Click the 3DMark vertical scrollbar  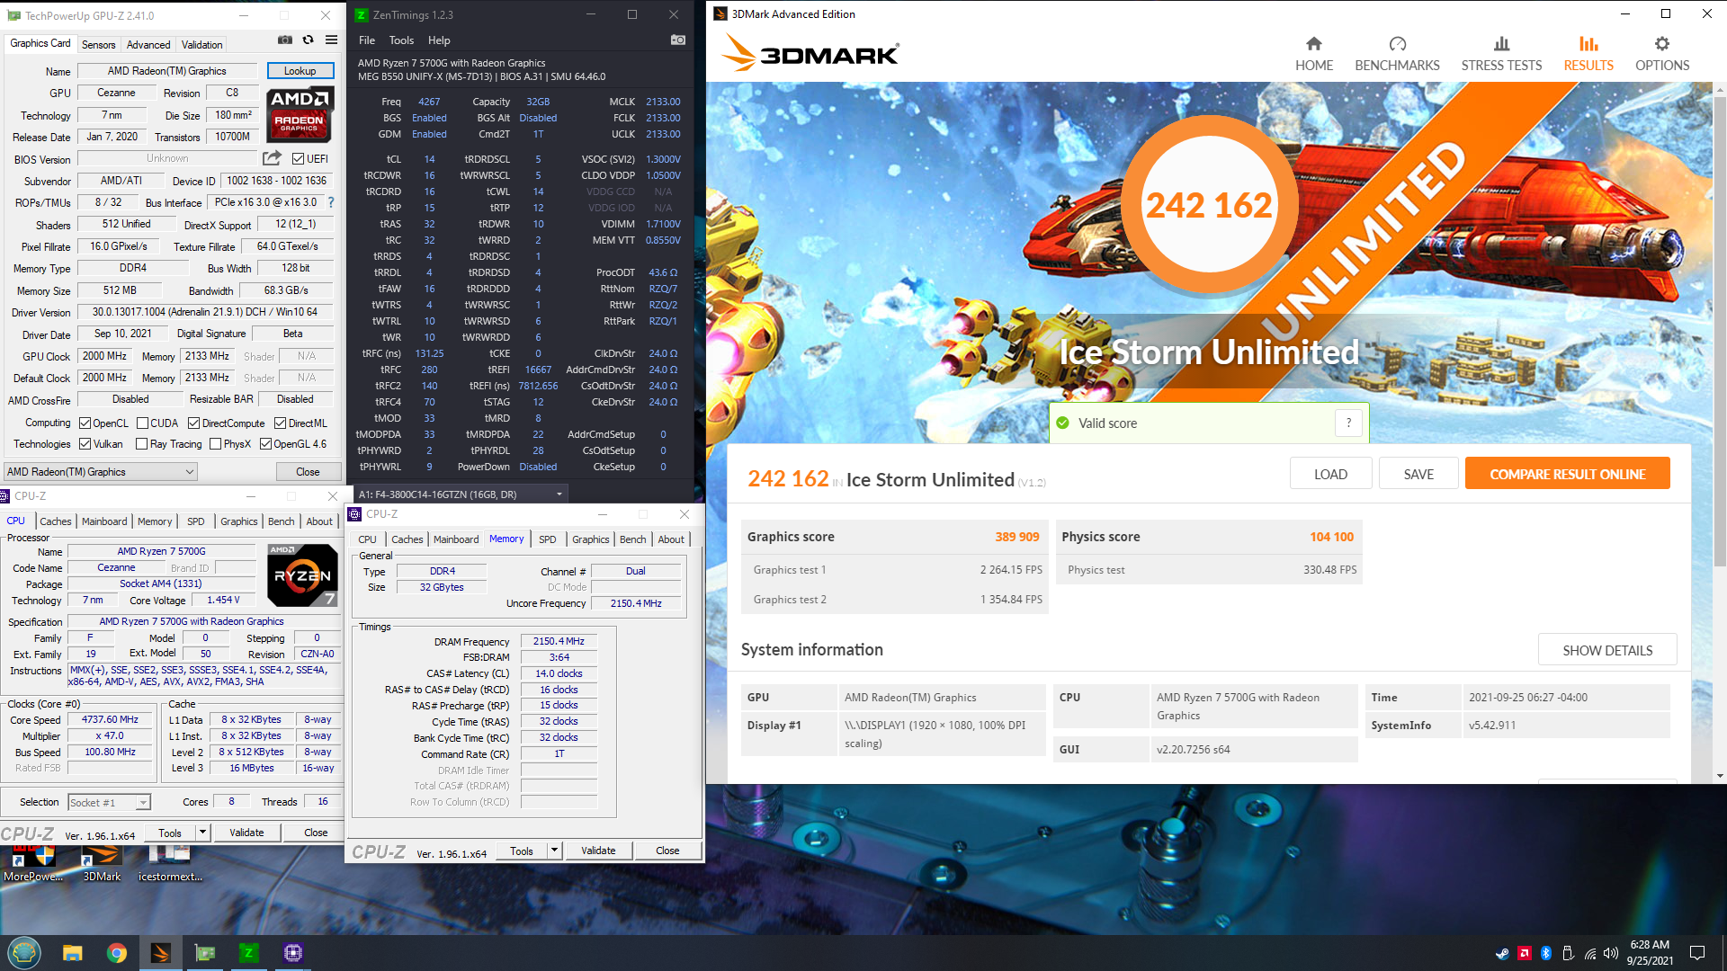pyautogui.click(x=1720, y=333)
